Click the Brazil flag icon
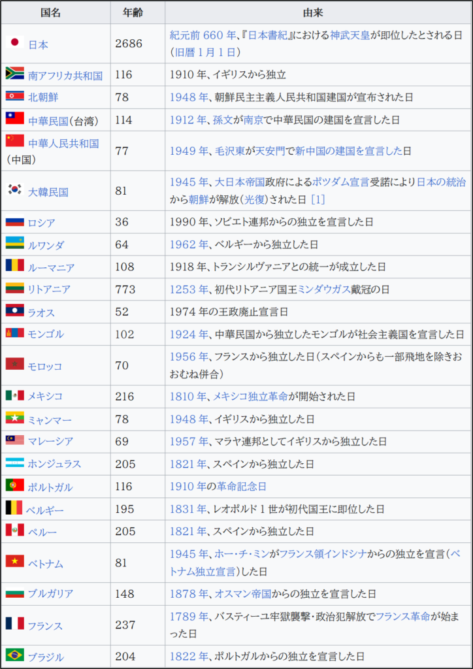Viewport: 473px width, 669px height. tap(14, 655)
